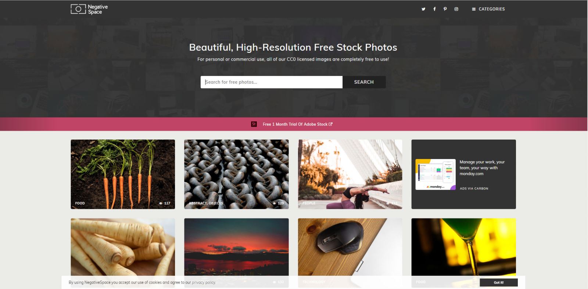Open the Categories menu
The width and height of the screenshot is (588, 289).
click(x=488, y=9)
